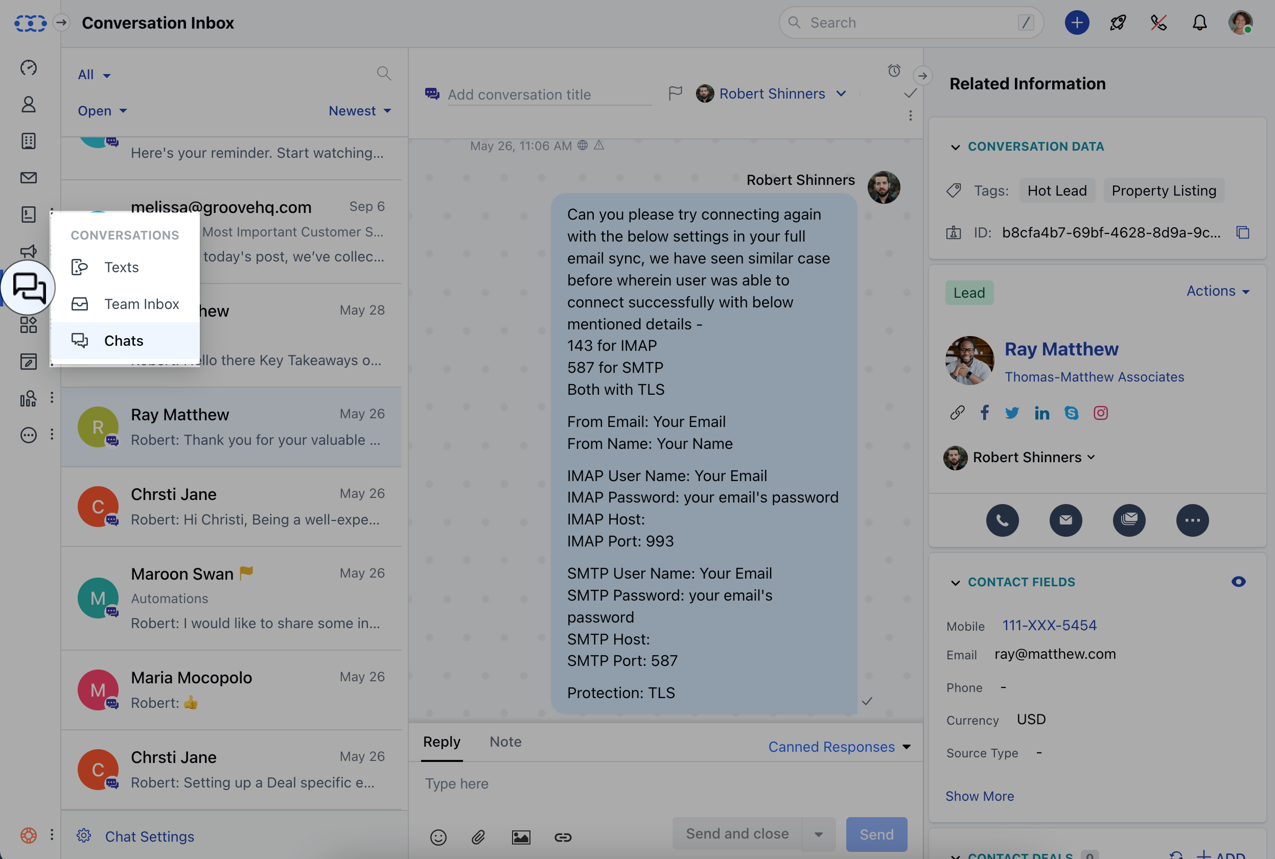The width and height of the screenshot is (1275, 859).
Task: Open the emoji picker in the reply toolbar
Action: coord(438,837)
